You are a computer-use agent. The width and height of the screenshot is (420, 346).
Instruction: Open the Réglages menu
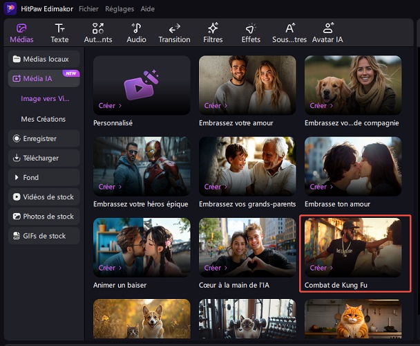click(120, 9)
